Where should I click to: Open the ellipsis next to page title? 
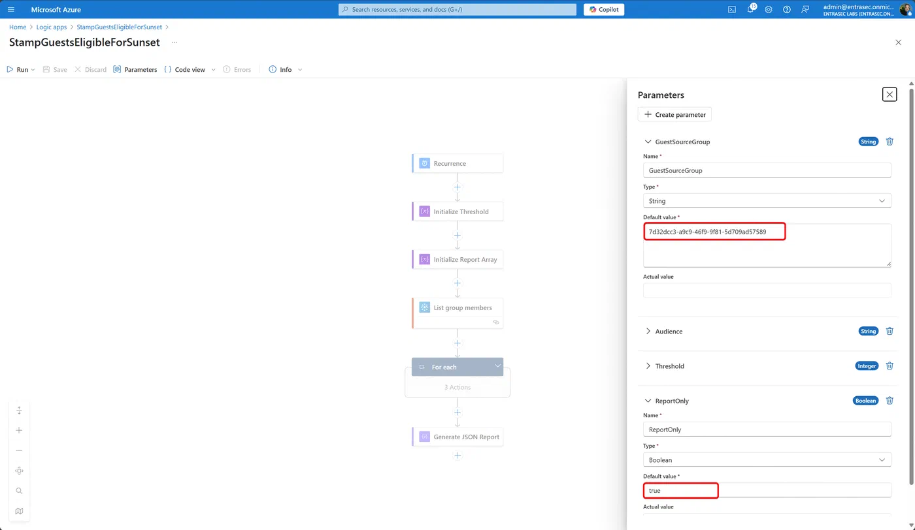coord(175,42)
